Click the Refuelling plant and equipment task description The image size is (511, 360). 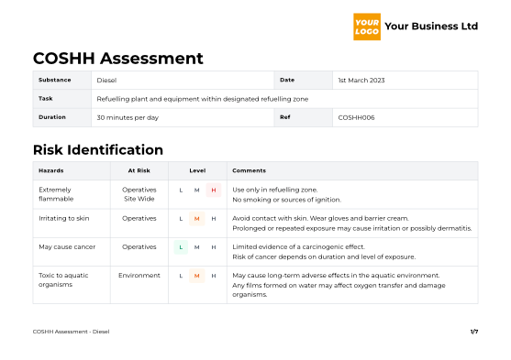tap(203, 99)
